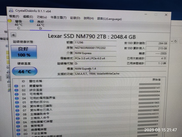Screen dimensions: 182x137
Task: Click the yellow warning status circle for C:
Action: coord(10,21)
